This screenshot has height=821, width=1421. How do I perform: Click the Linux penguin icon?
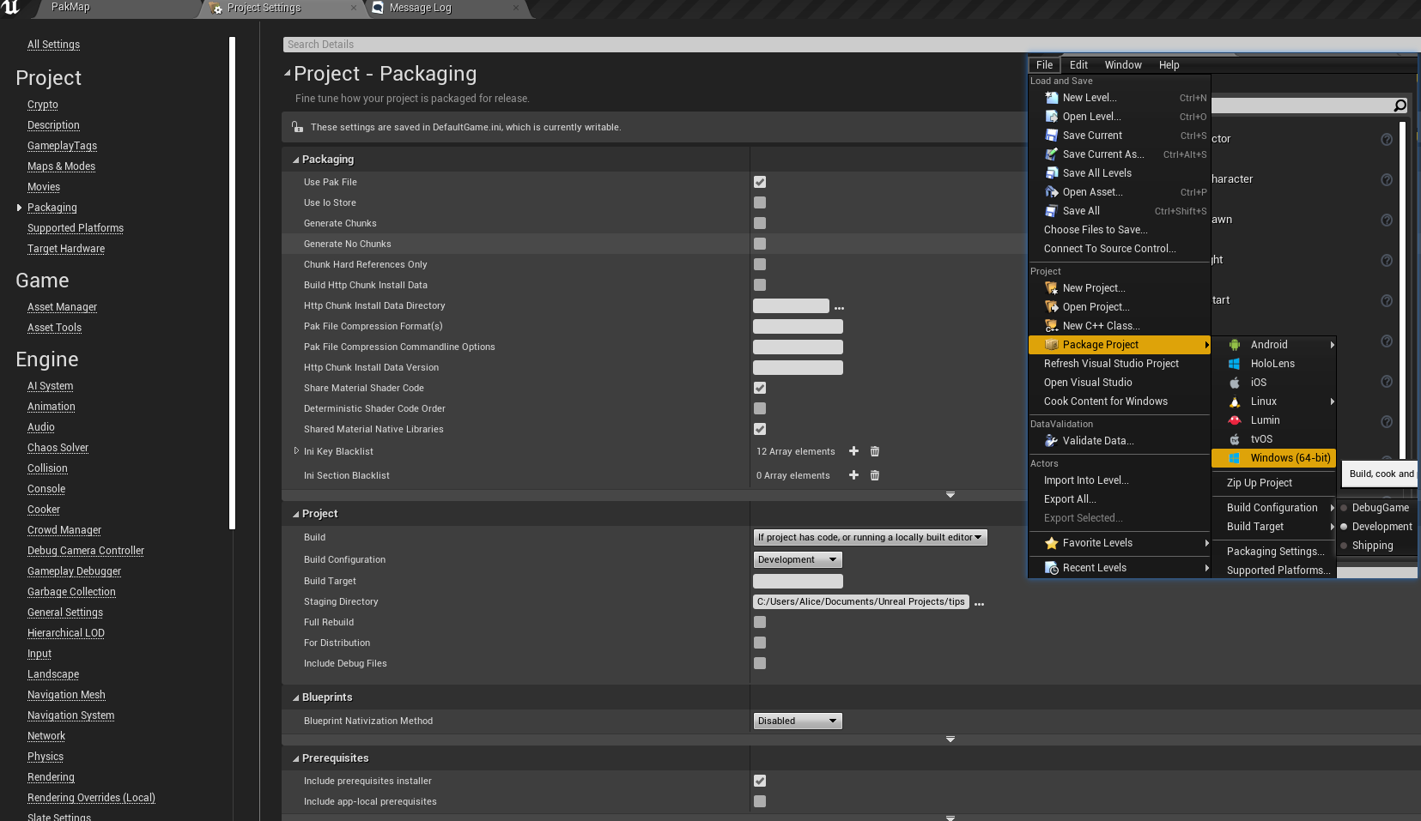pyautogui.click(x=1235, y=401)
